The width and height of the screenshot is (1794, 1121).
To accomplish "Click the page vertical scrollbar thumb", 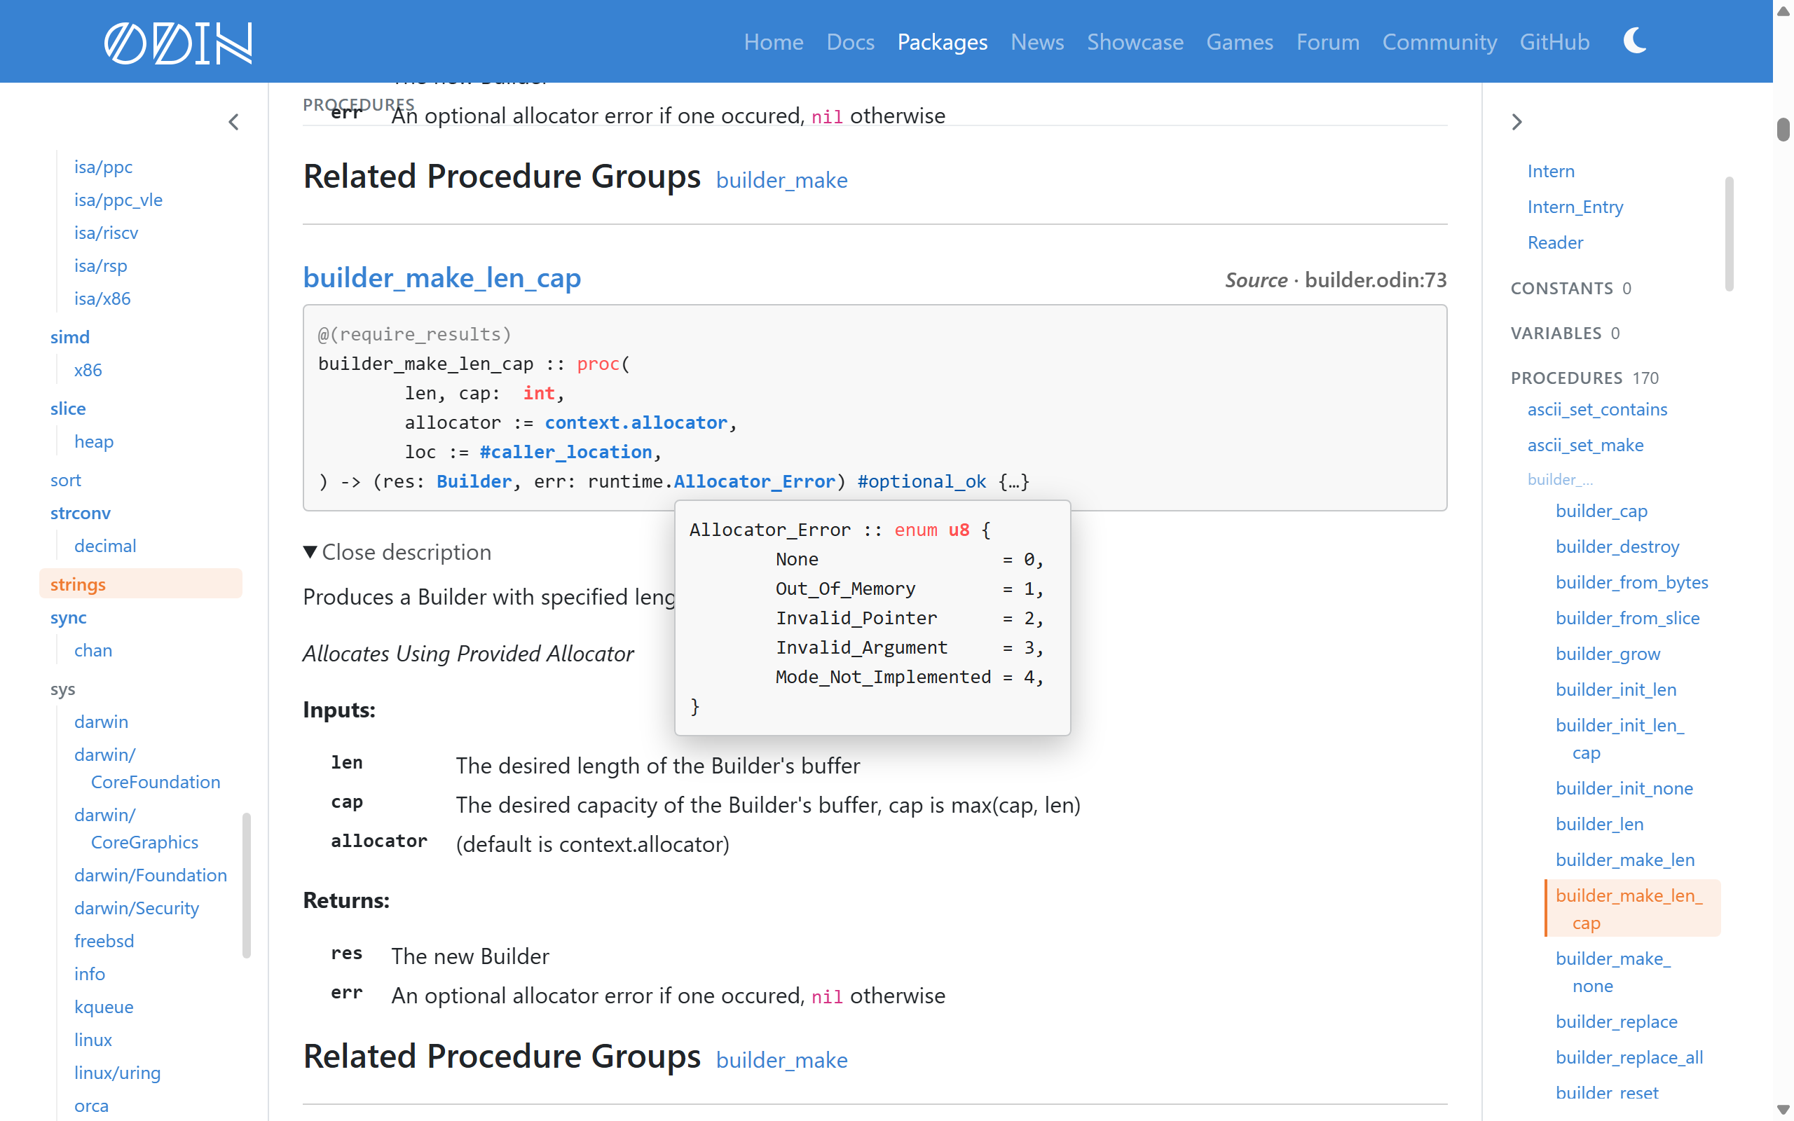I will coord(1783,128).
